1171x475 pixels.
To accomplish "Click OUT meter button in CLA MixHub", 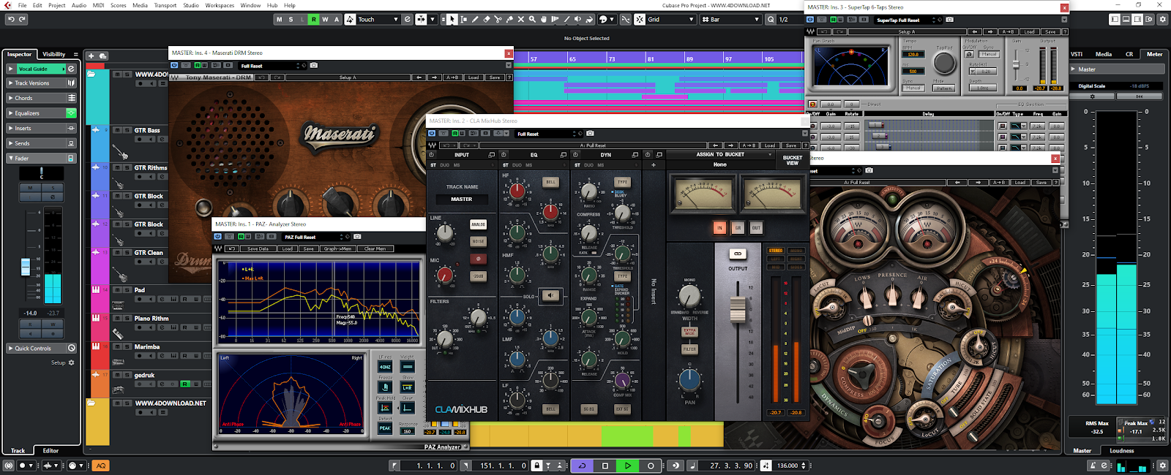I will (756, 228).
